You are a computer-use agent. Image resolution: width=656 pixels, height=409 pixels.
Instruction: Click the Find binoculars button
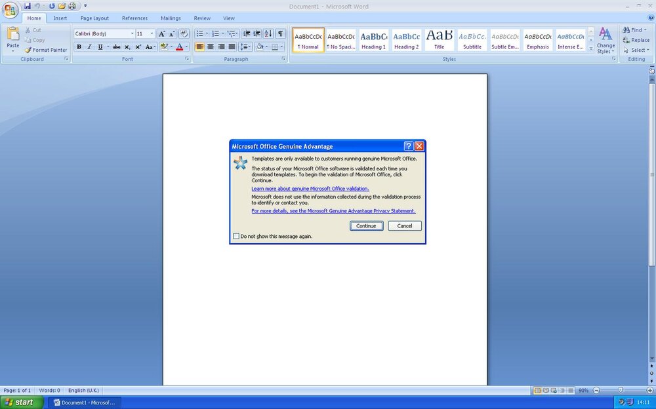tap(634, 30)
